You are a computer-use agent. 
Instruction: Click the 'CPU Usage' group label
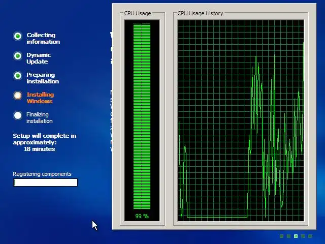[138, 13]
